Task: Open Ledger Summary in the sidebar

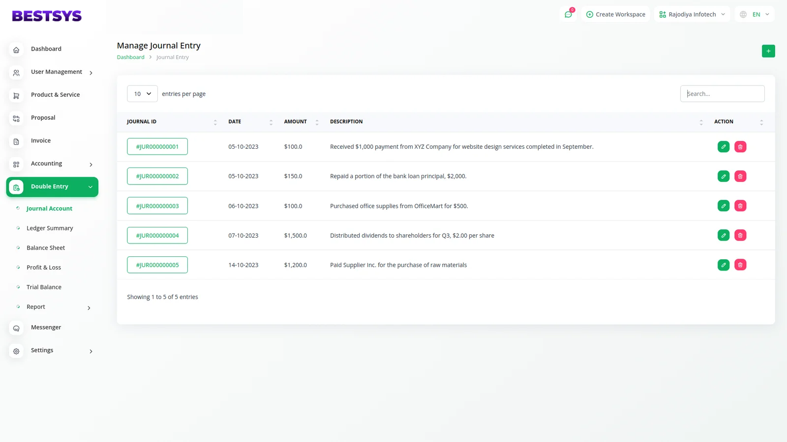Action: click(x=50, y=228)
